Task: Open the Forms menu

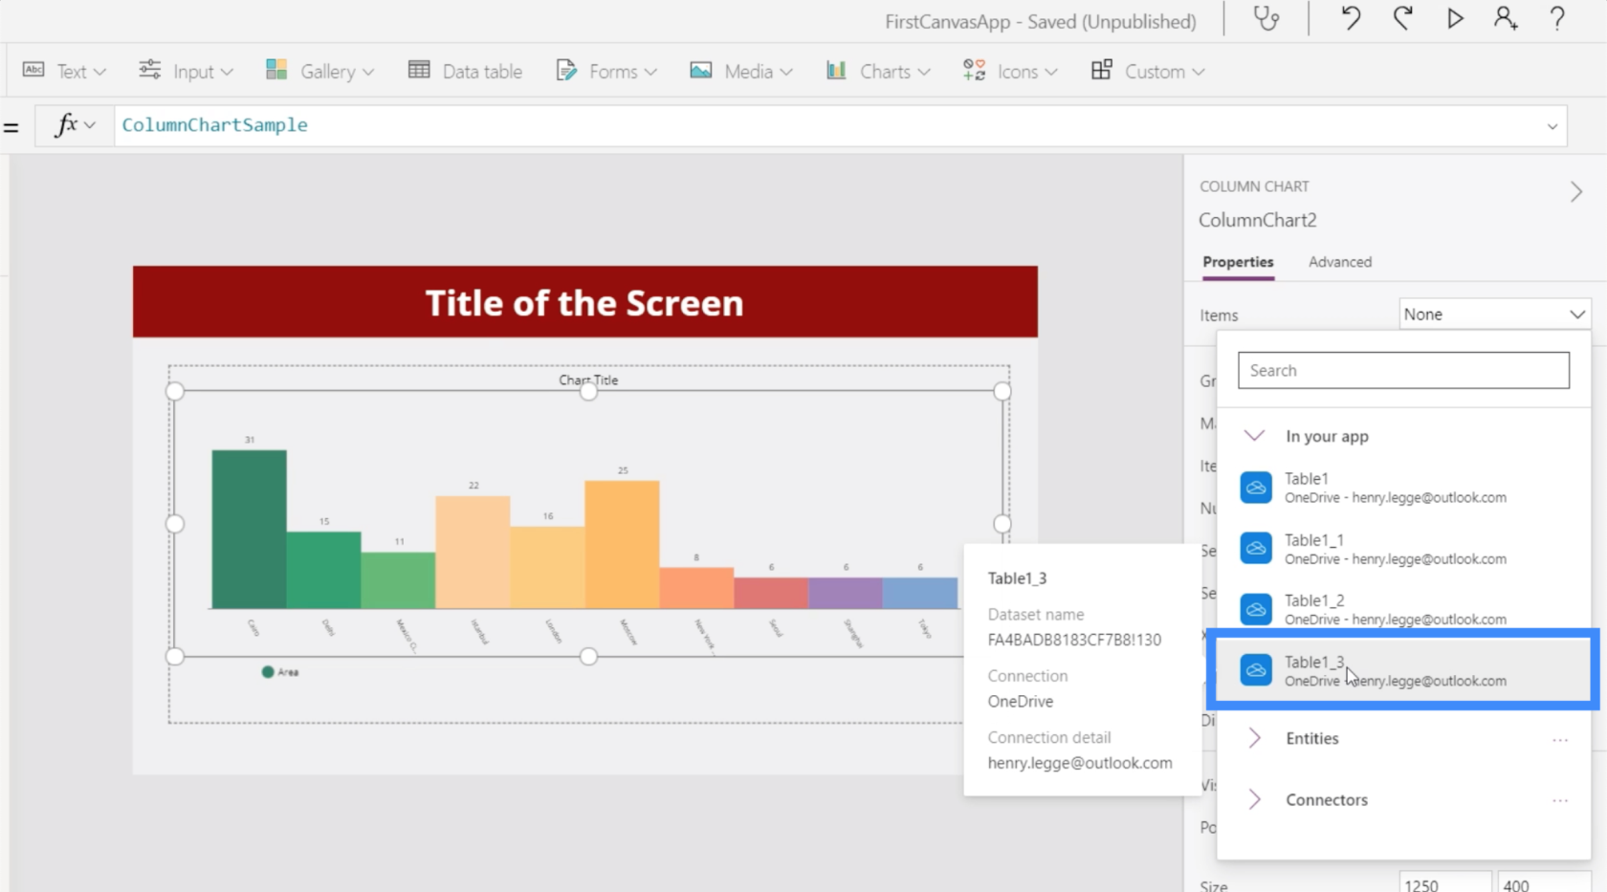Action: point(606,71)
